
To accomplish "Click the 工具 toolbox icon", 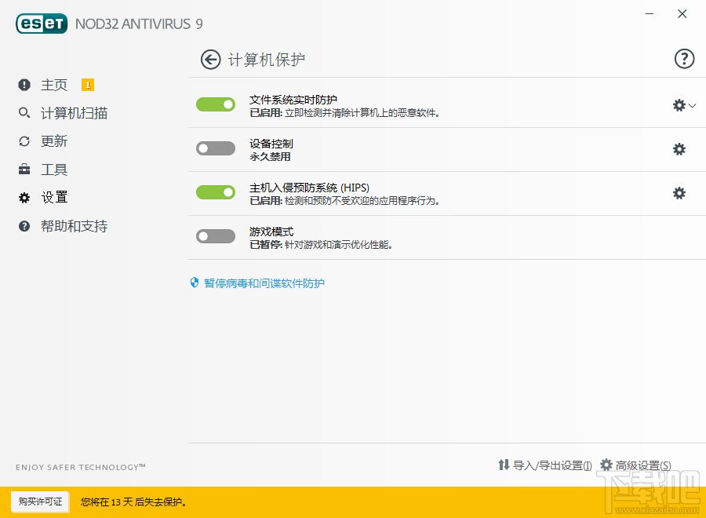I will pyautogui.click(x=23, y=170).
